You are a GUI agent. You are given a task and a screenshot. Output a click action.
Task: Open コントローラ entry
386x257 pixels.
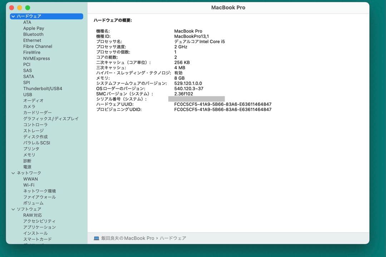coord(35,125)
